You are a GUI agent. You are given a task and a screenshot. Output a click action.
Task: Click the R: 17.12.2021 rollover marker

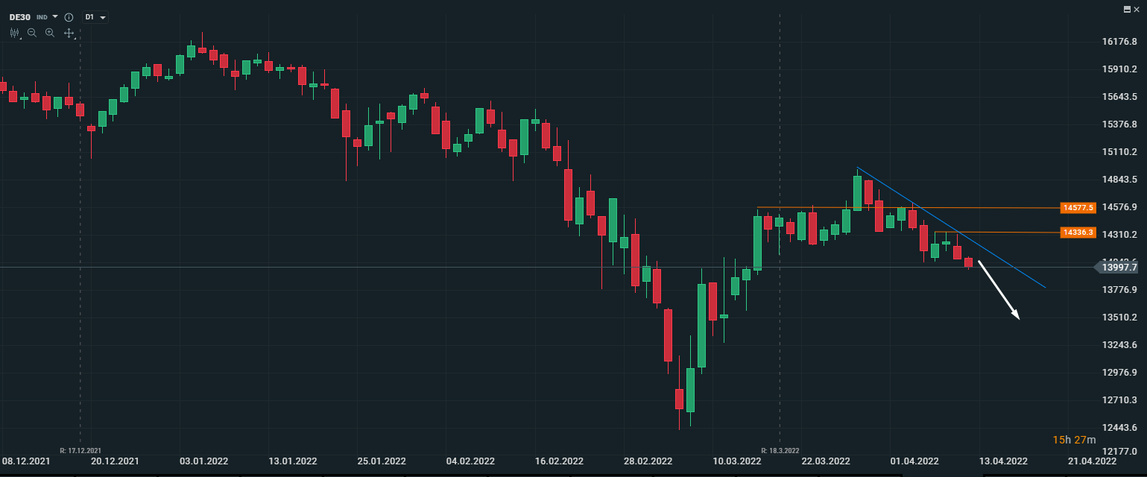(80, 450)
